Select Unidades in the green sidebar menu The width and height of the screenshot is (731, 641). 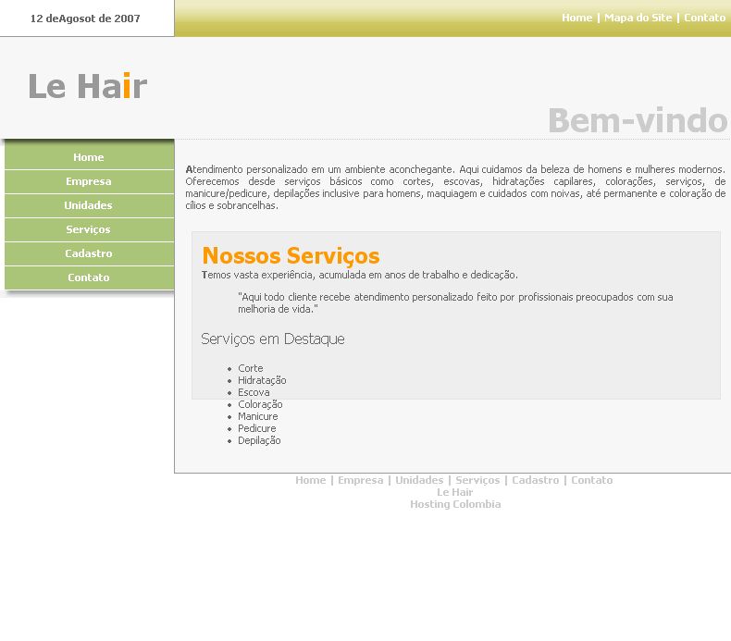pos(89,205)
